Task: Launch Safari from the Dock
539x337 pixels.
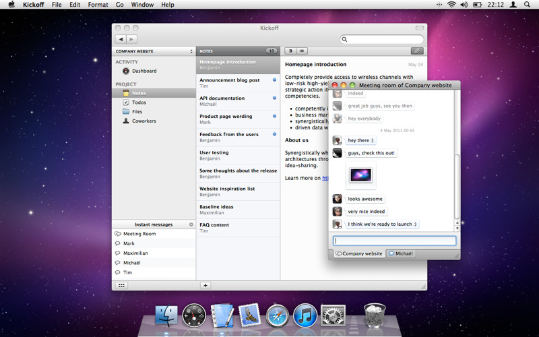Action: [x=278, y=315]
